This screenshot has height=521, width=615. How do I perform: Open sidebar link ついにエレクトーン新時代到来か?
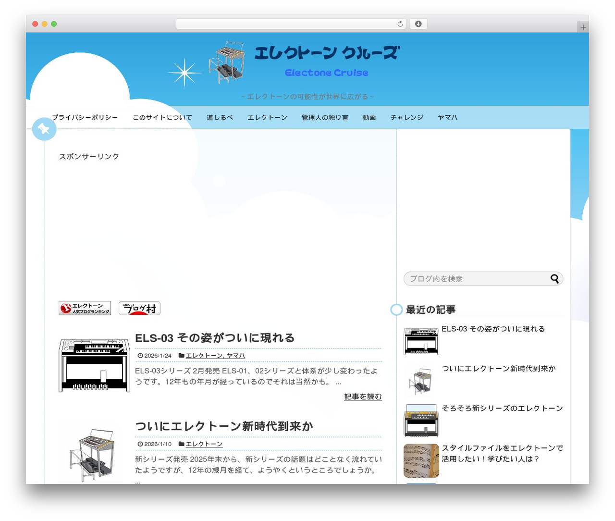point(498,369)
